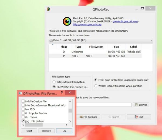The width and height of the screenshot is (162, 140).
Task: Click the Browse button
Action: (x=141, y=105)
